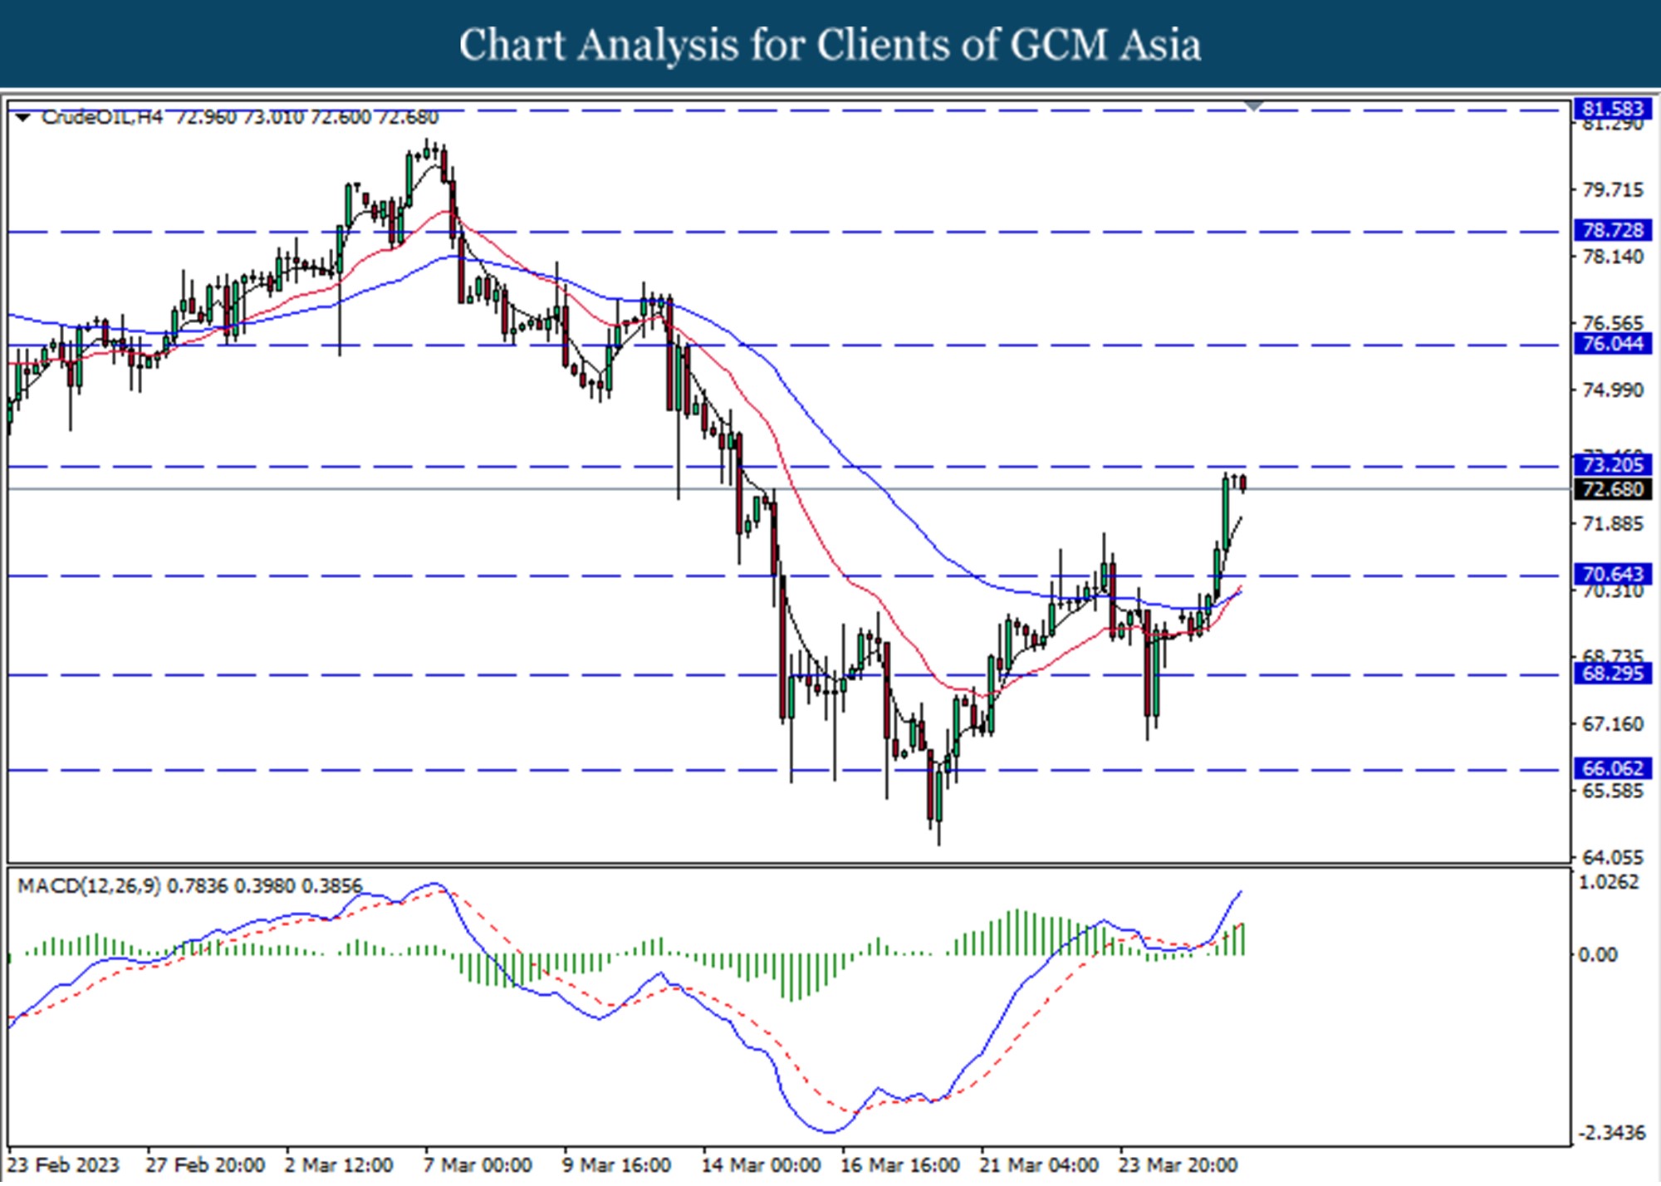Screen dimensions: 1661x1186
Task: Click the 2 Mar 12:00 time label
Action: (x=339, y=1165)
